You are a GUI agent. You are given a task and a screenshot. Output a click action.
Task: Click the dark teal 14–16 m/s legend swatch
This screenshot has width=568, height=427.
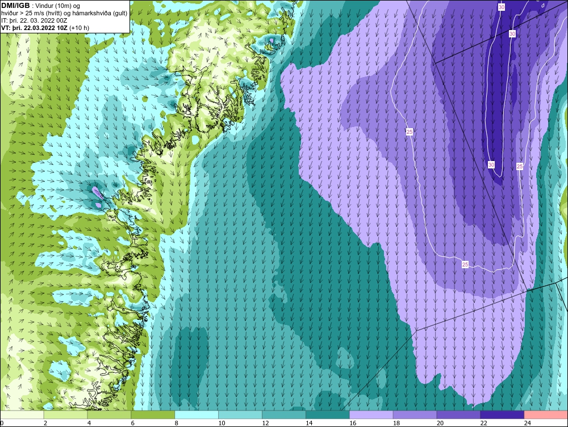(328, 415)
